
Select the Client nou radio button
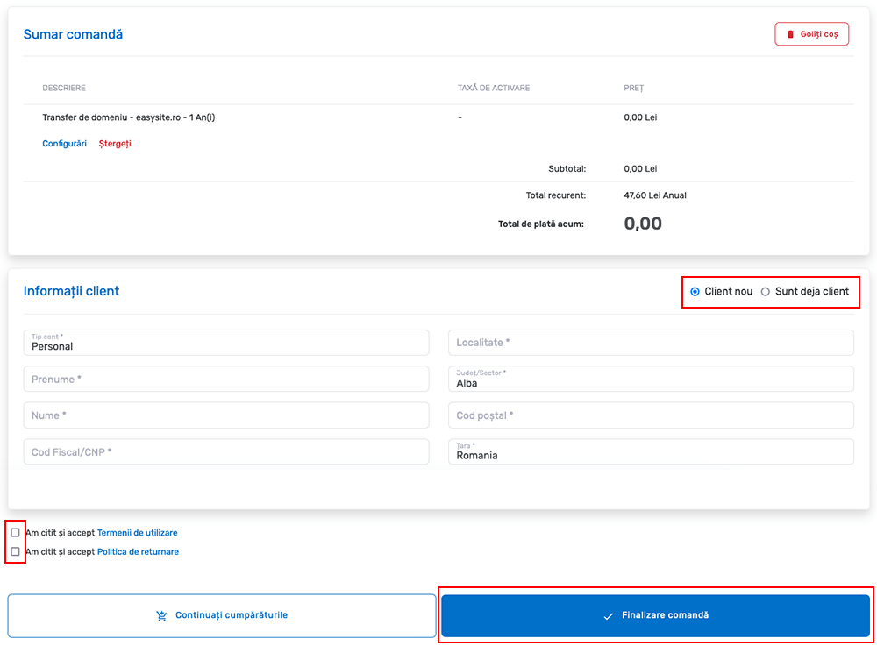click(695, 291)
